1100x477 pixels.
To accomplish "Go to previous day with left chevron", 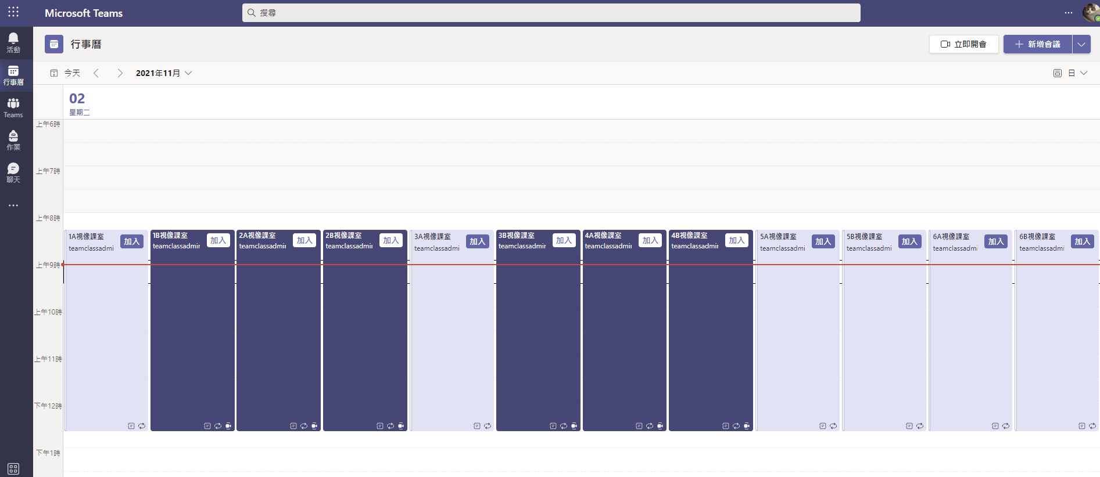I will 96,73.
